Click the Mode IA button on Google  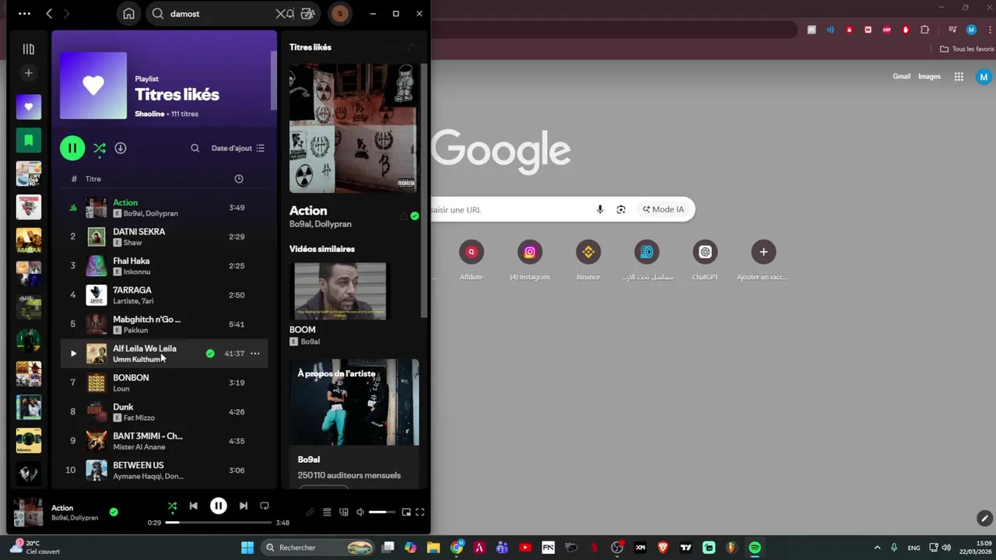pos(664,209)
